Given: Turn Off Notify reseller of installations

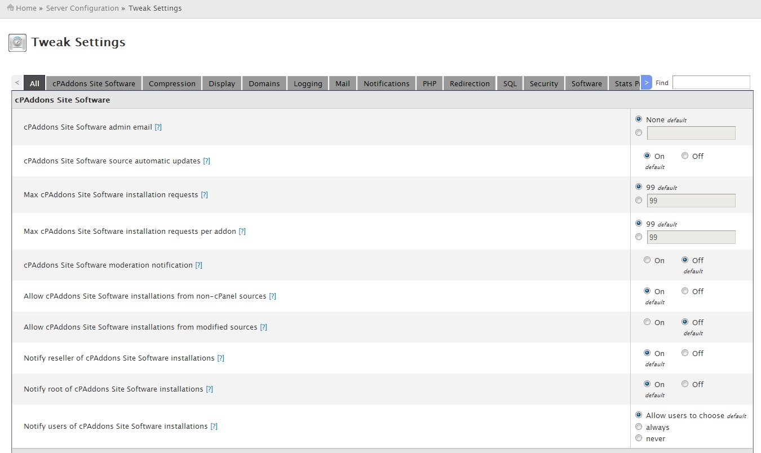Looking at the screenshot, I should point(685,353).
